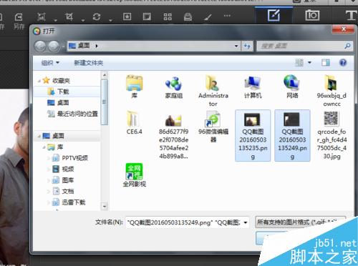Change view with the views icon
The image size is (358, 266).
tap(299, 63)
